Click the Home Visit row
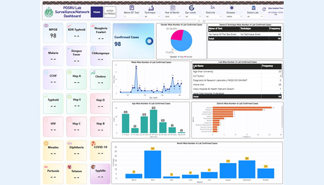 coord(237,85)
